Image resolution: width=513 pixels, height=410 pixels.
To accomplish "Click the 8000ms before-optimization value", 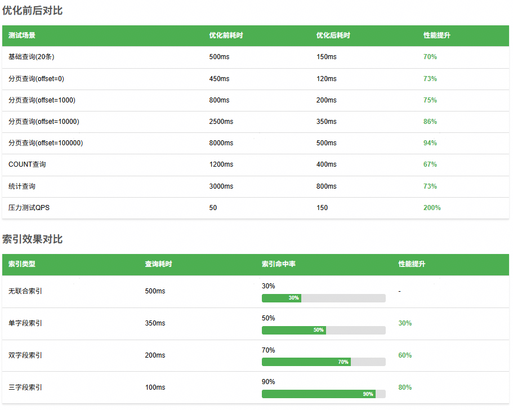I will (x=221, y=143).
